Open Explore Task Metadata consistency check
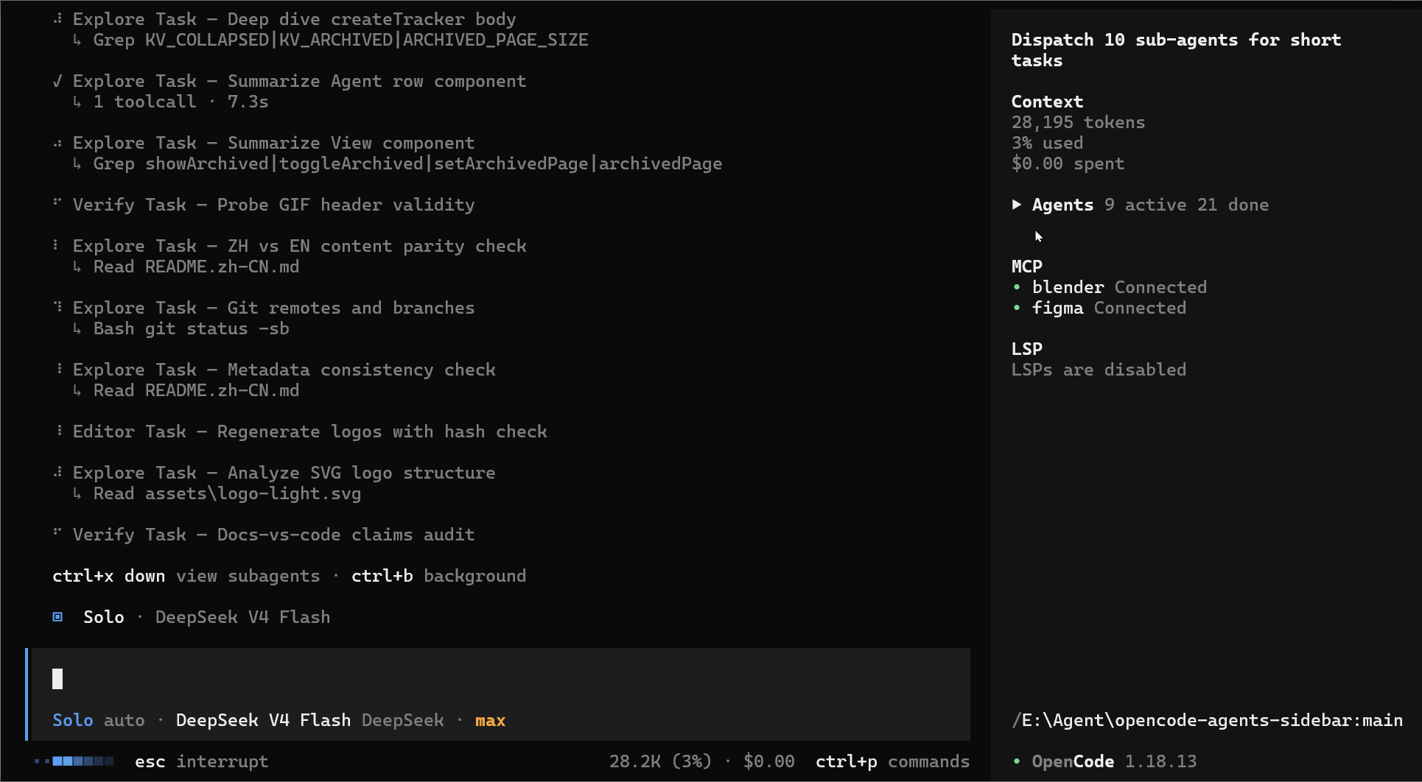 (x=284, y=370)
